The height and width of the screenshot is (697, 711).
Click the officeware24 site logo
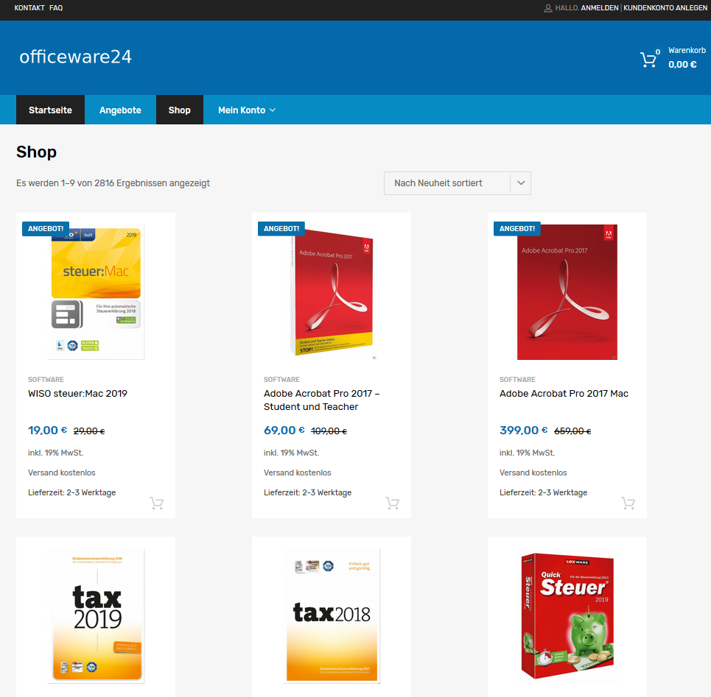pos(75,57)
